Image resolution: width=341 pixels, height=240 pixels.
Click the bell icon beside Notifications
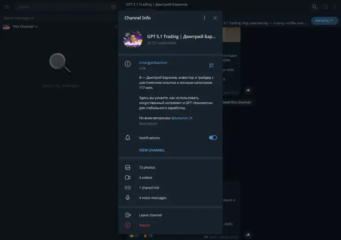click(x=128, y=138)
